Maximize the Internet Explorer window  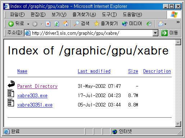(x=172, y=6)
